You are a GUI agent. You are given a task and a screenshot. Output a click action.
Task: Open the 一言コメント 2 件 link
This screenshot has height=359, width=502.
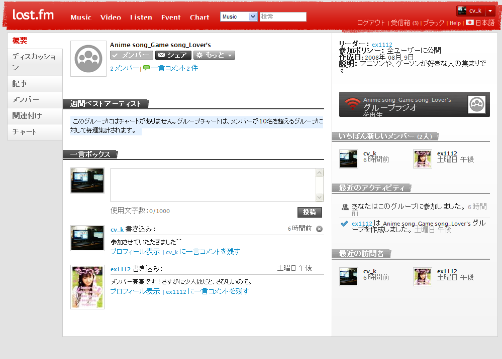pyautogui.click(x=174, y=68)
